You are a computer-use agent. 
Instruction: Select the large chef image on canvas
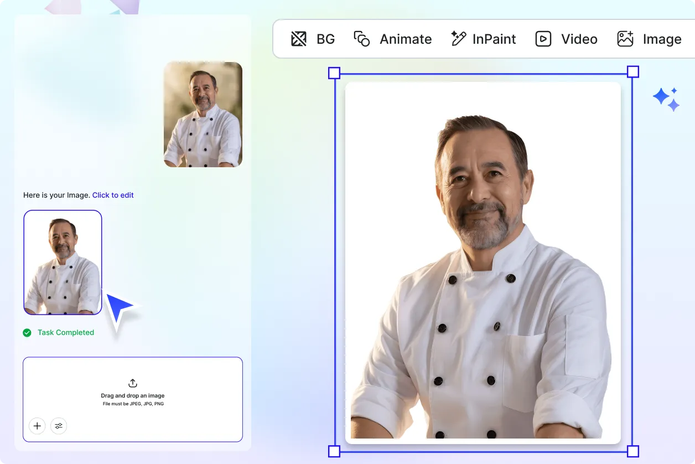[483, 263]
